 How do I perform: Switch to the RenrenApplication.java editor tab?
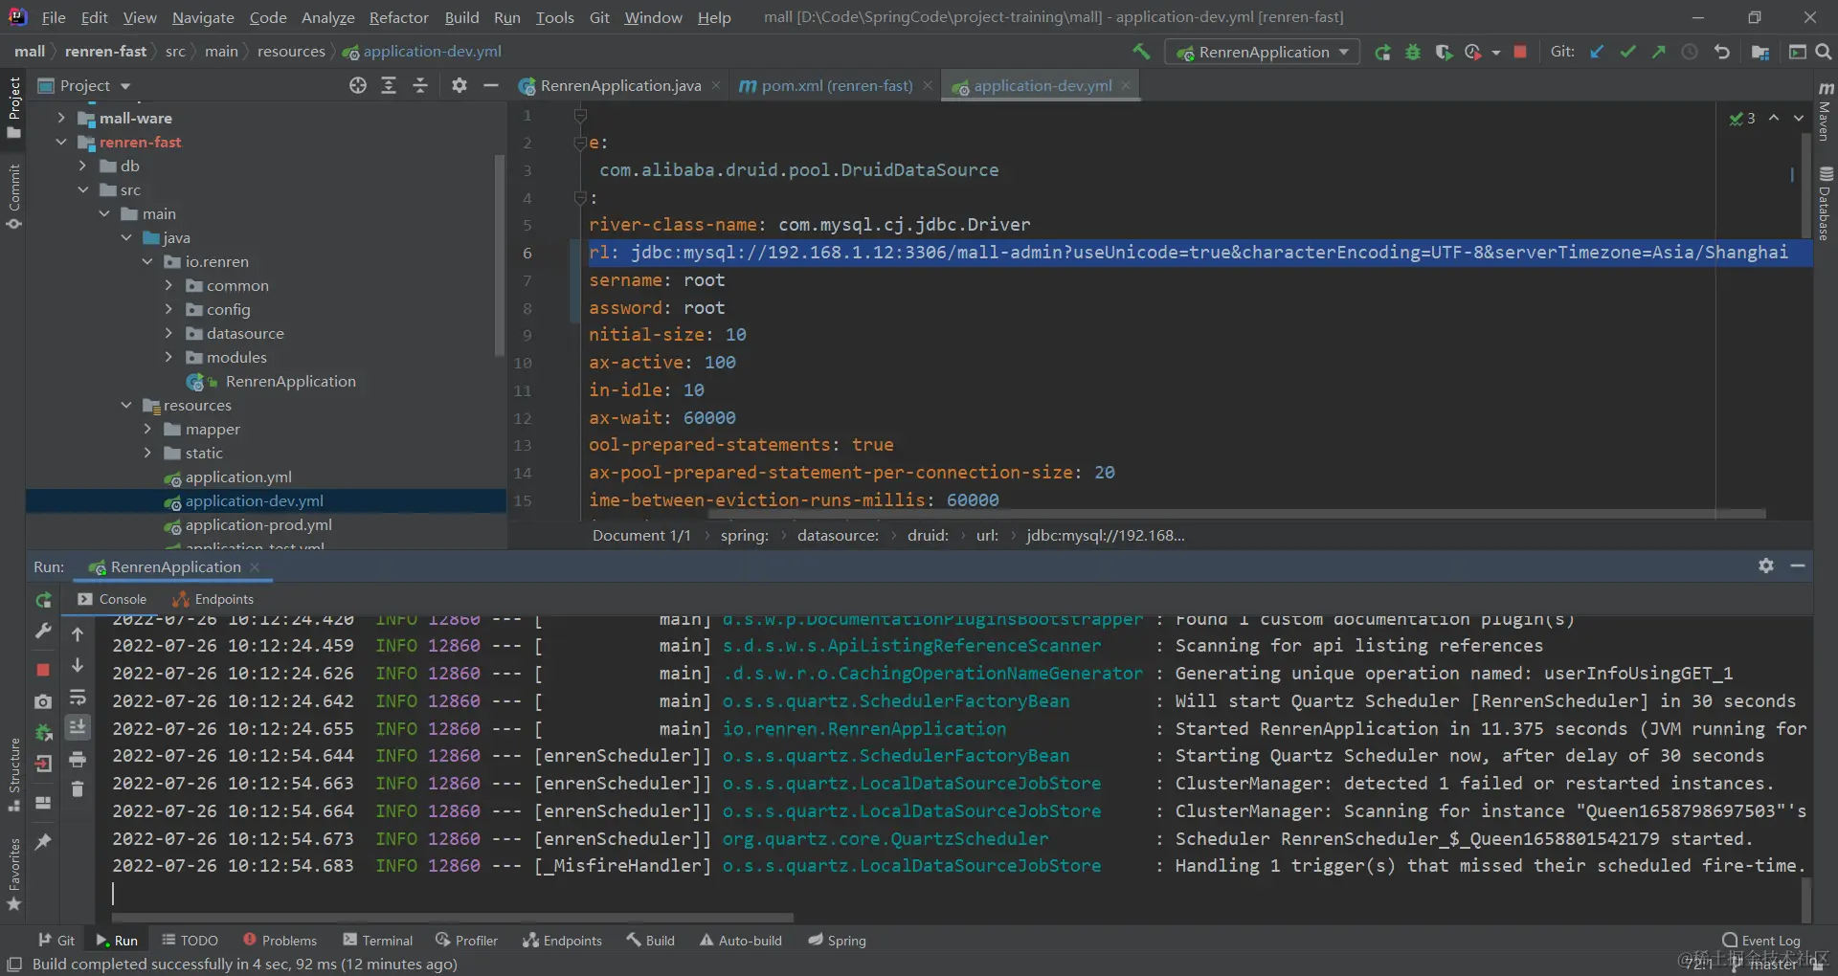pyautogui.click(x=619, y=85)
